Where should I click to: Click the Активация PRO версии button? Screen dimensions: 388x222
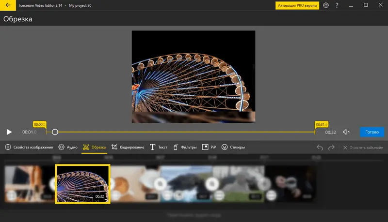pyautogui.click(x=297, y=5)
